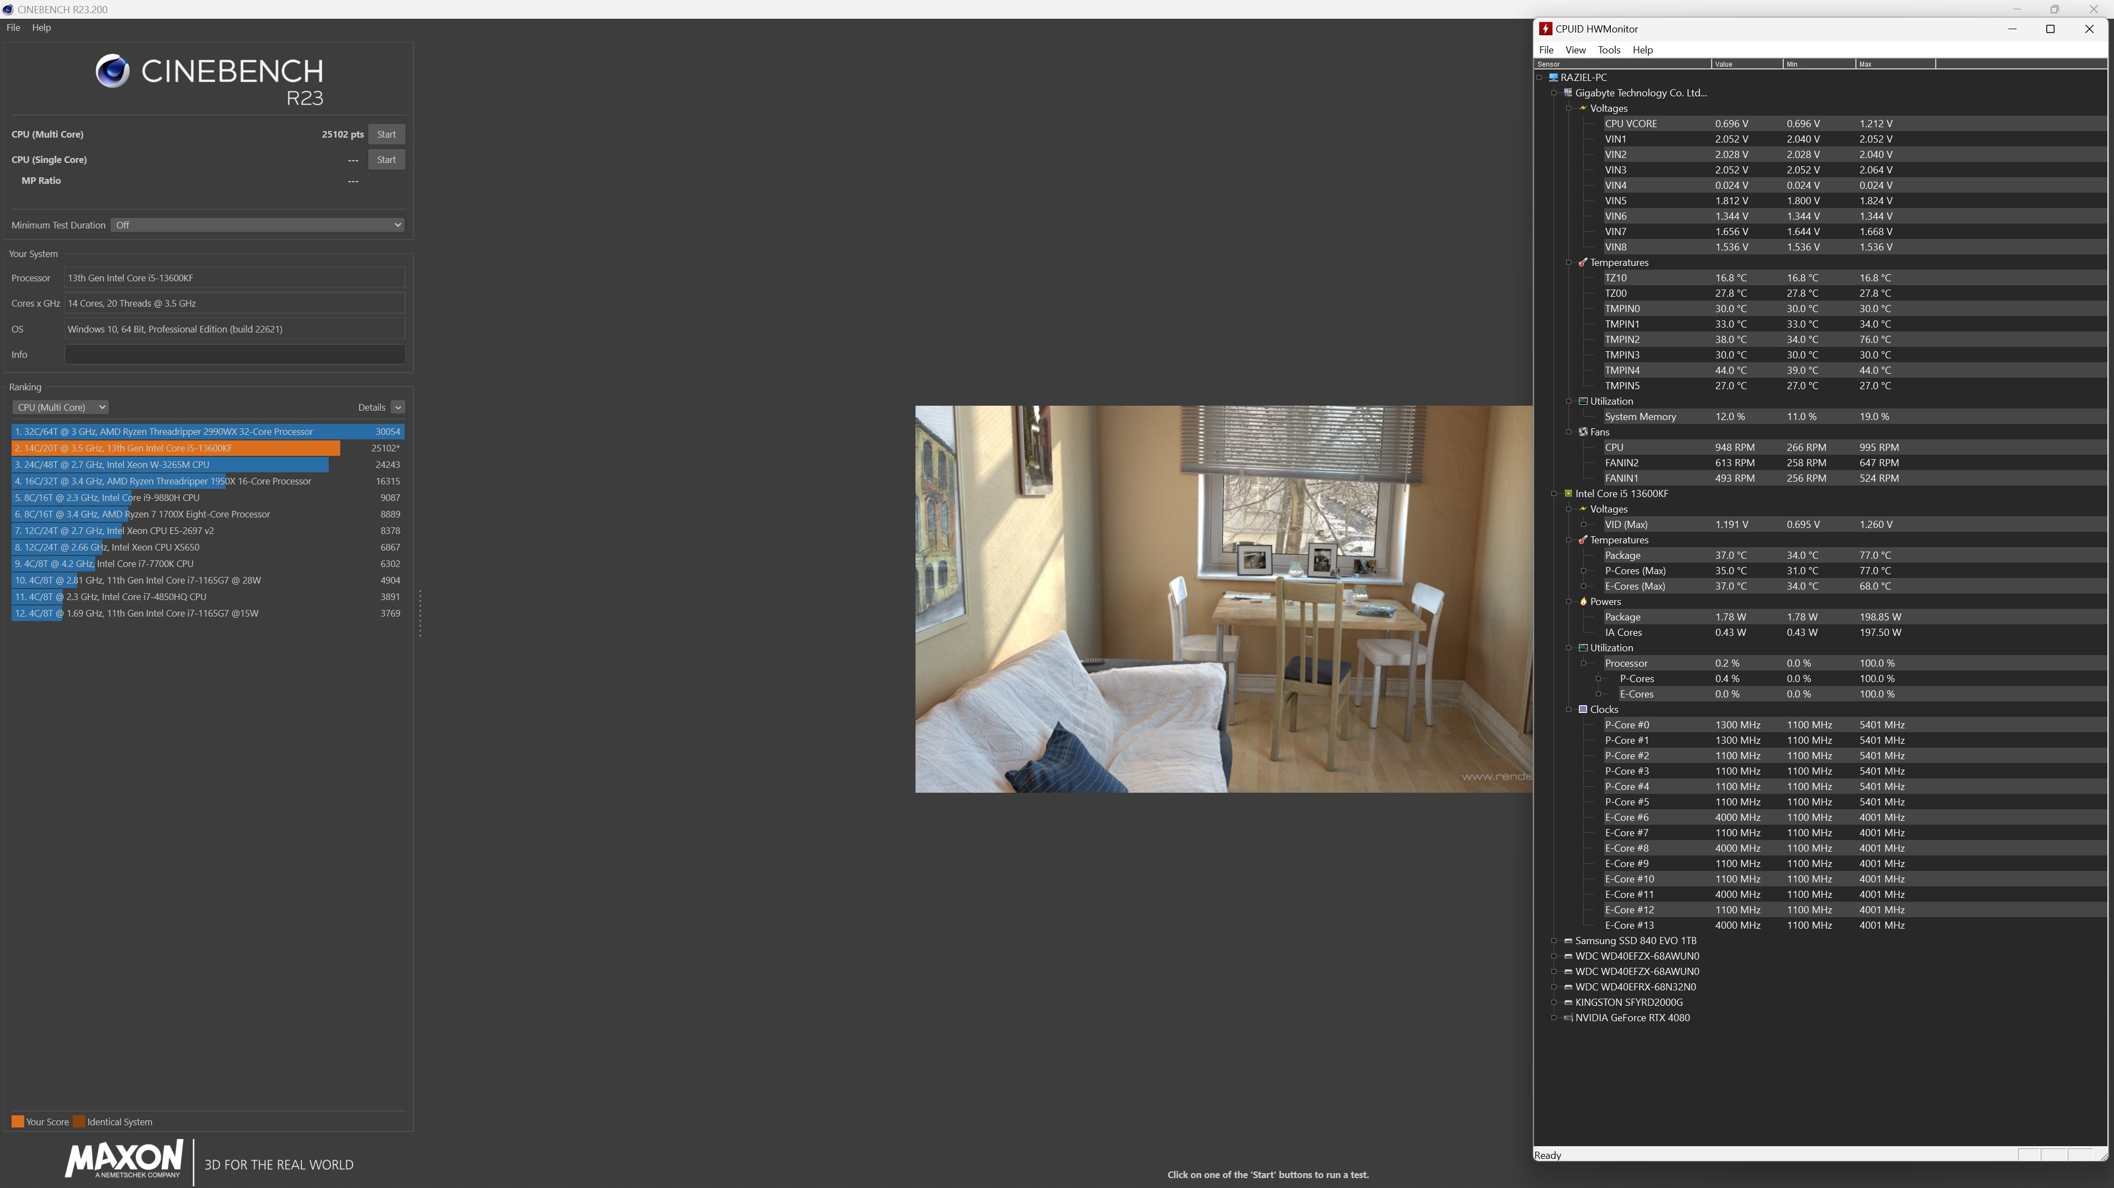Click the Cinebench logo sphere icon
2114x1188 pixels.
pos(112,72)
